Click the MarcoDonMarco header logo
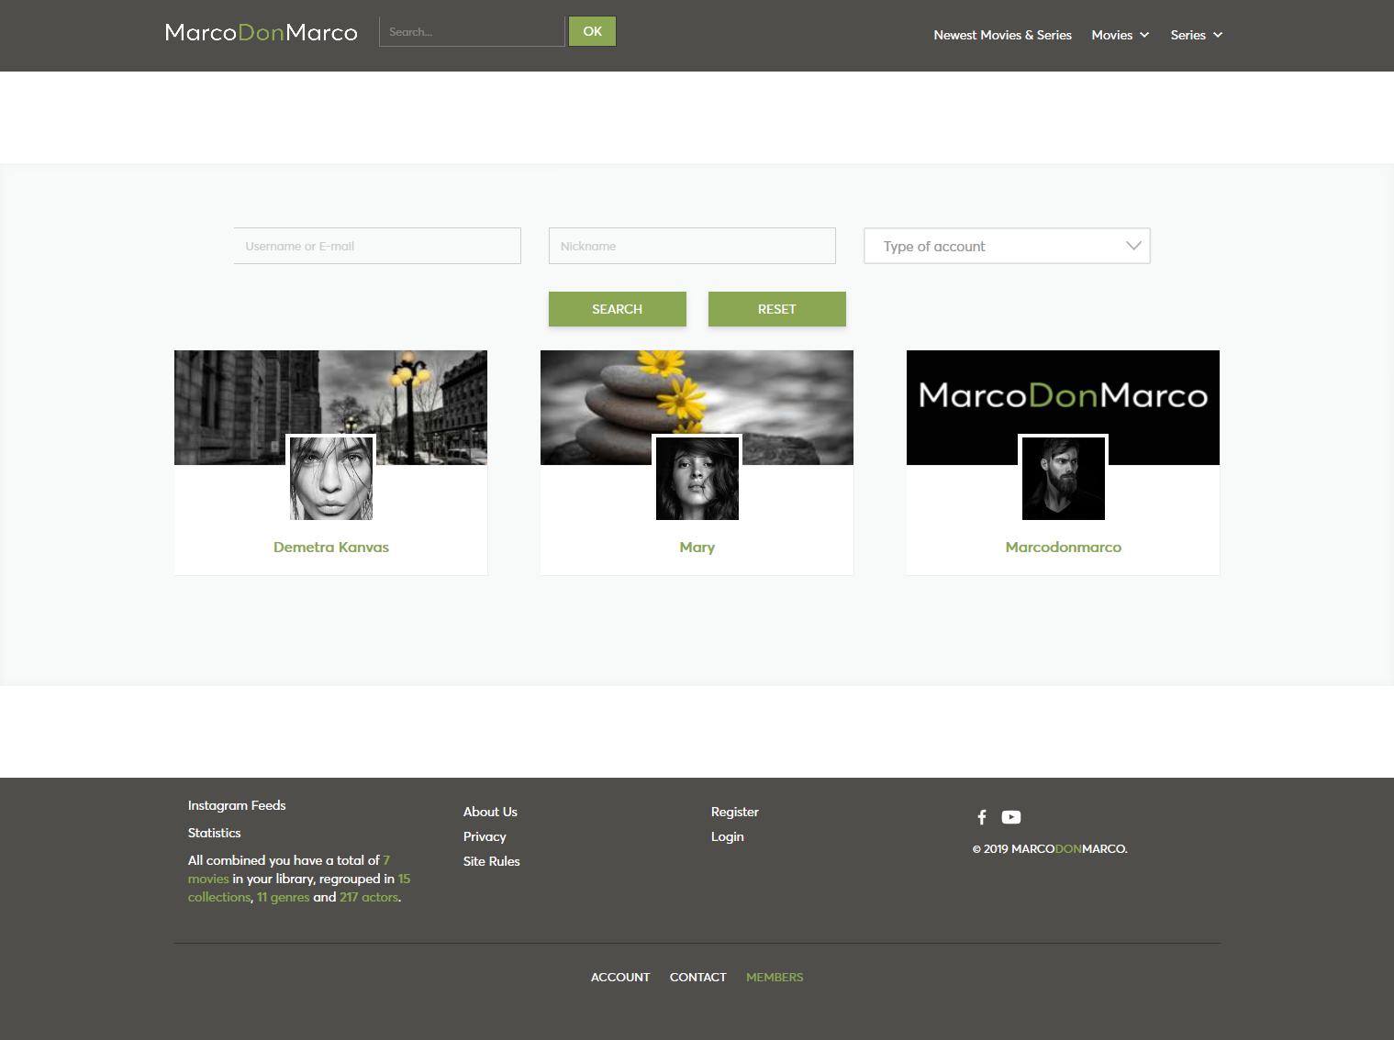 262,33
